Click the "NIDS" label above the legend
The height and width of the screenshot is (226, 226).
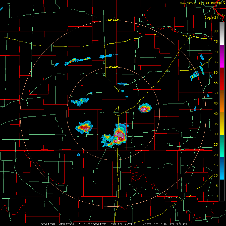[220, 15]
